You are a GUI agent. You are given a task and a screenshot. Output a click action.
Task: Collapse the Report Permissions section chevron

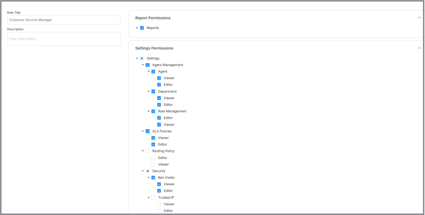point(419,17)
